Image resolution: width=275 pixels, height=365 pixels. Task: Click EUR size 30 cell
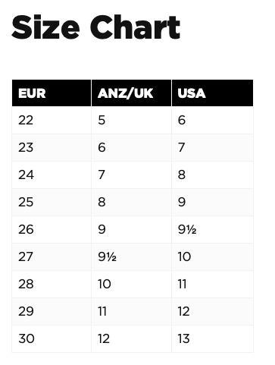[x=52, y=338]
